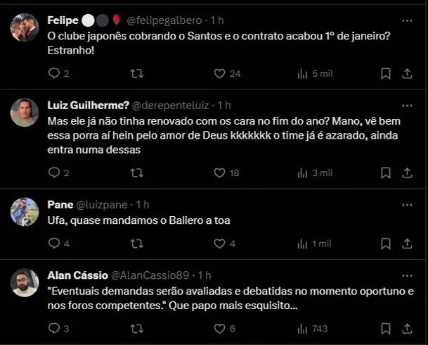
Task: Like Felipe's tweet with 24 likes
Action: click(x=219, y=73)
